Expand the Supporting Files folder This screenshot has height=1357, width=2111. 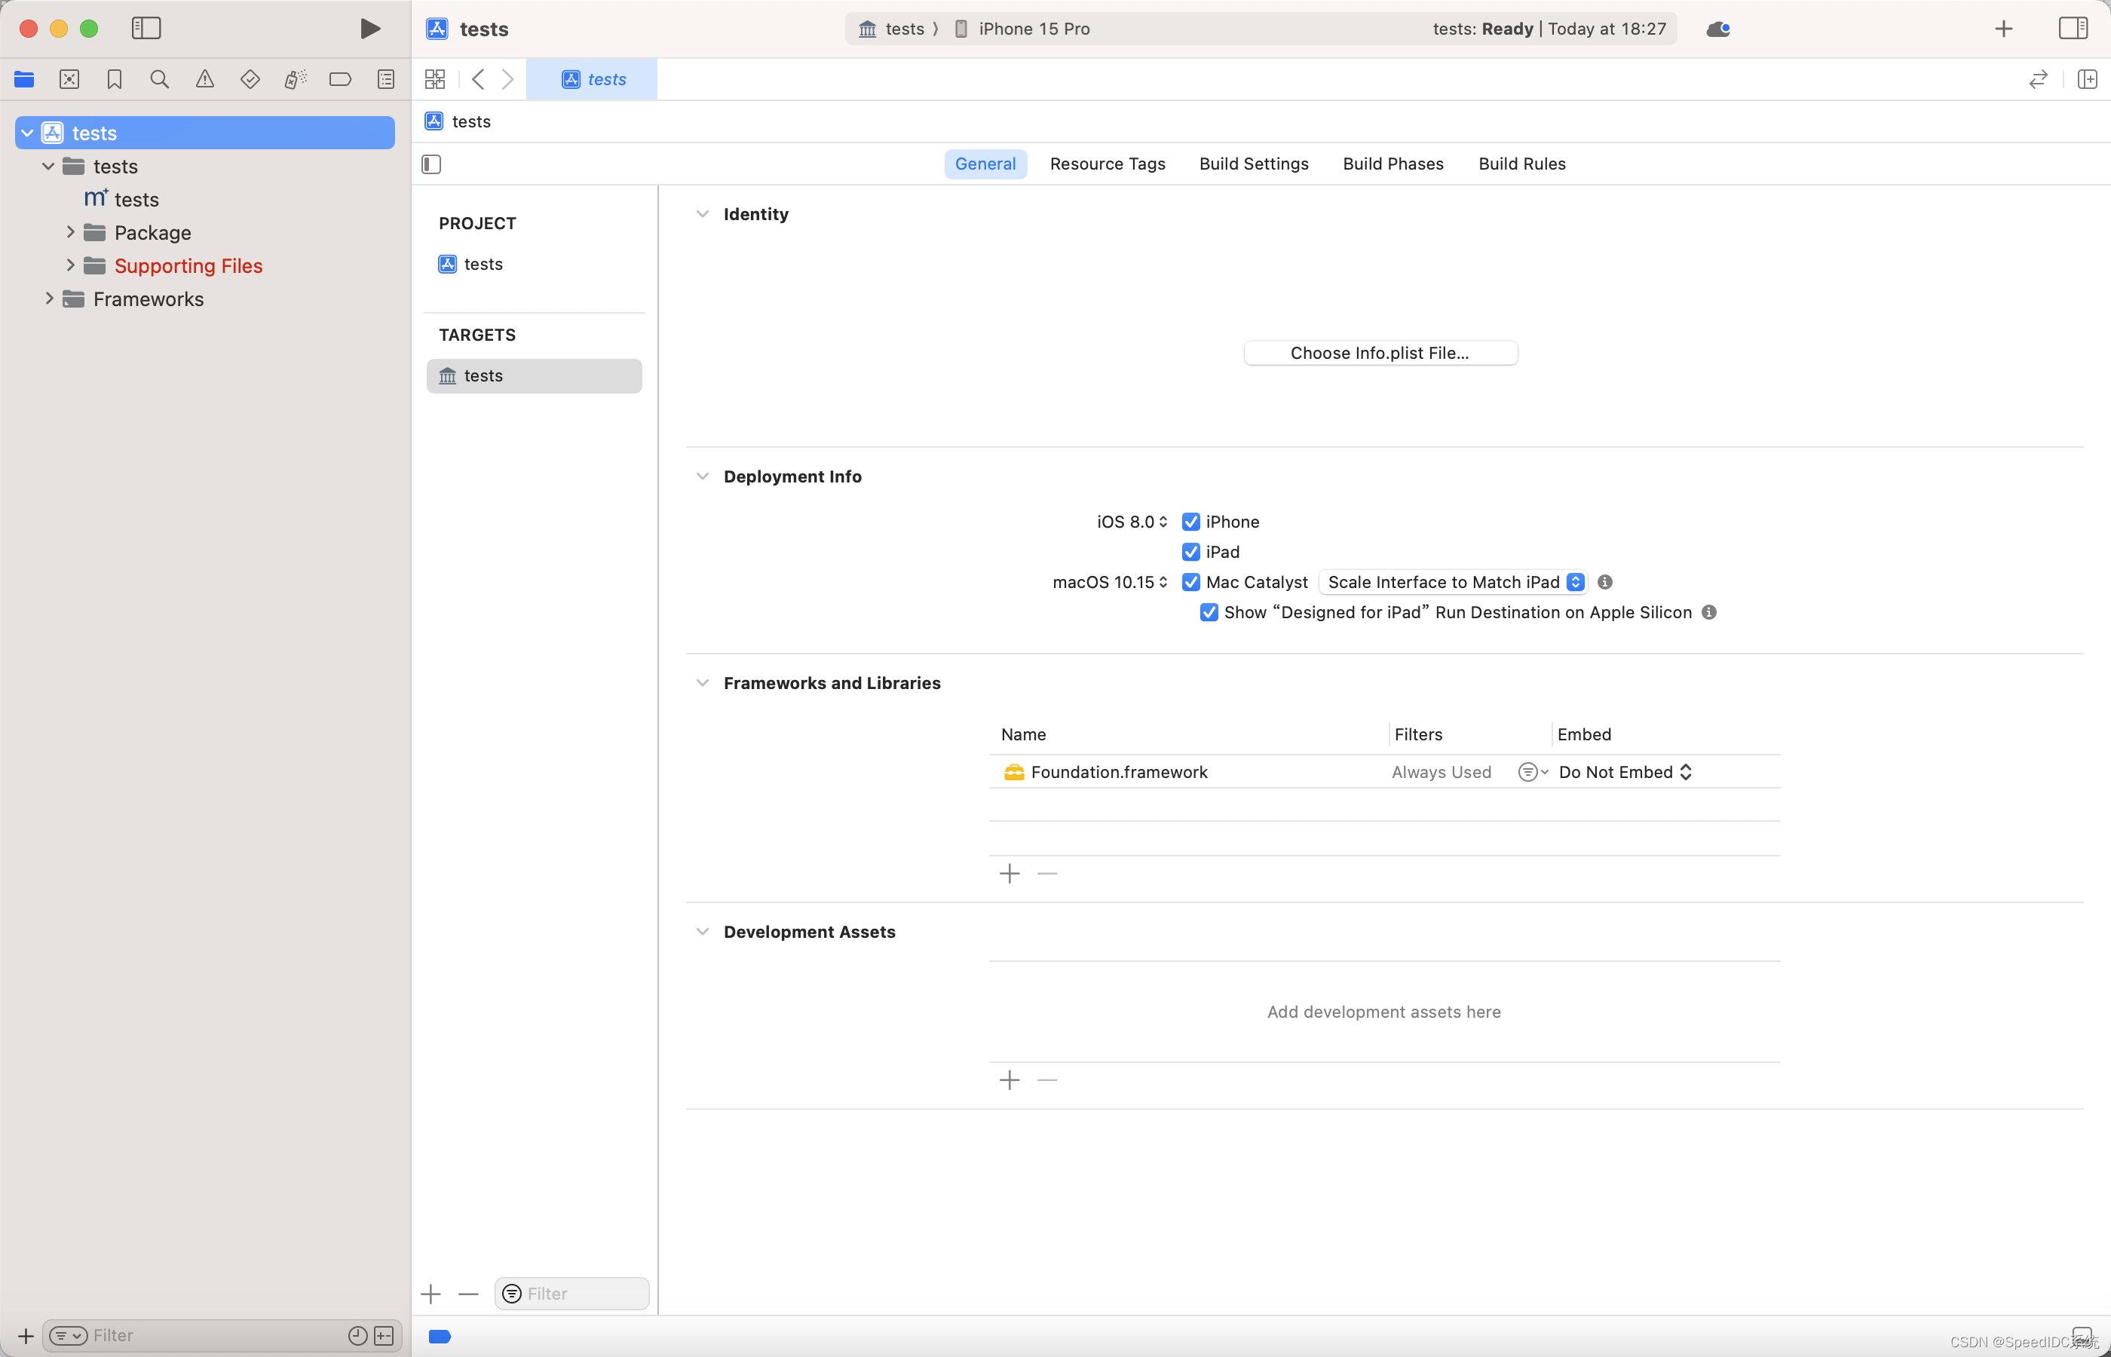(x=70, y=265)
